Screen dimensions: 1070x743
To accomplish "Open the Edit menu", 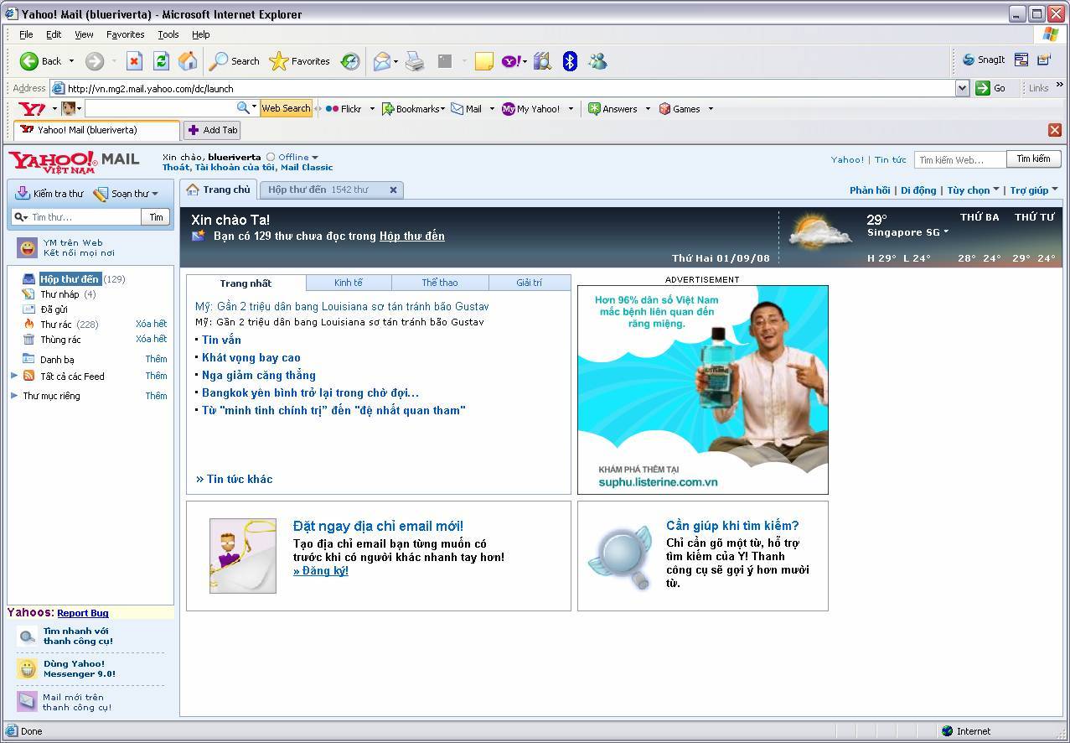I will point(54,34).
